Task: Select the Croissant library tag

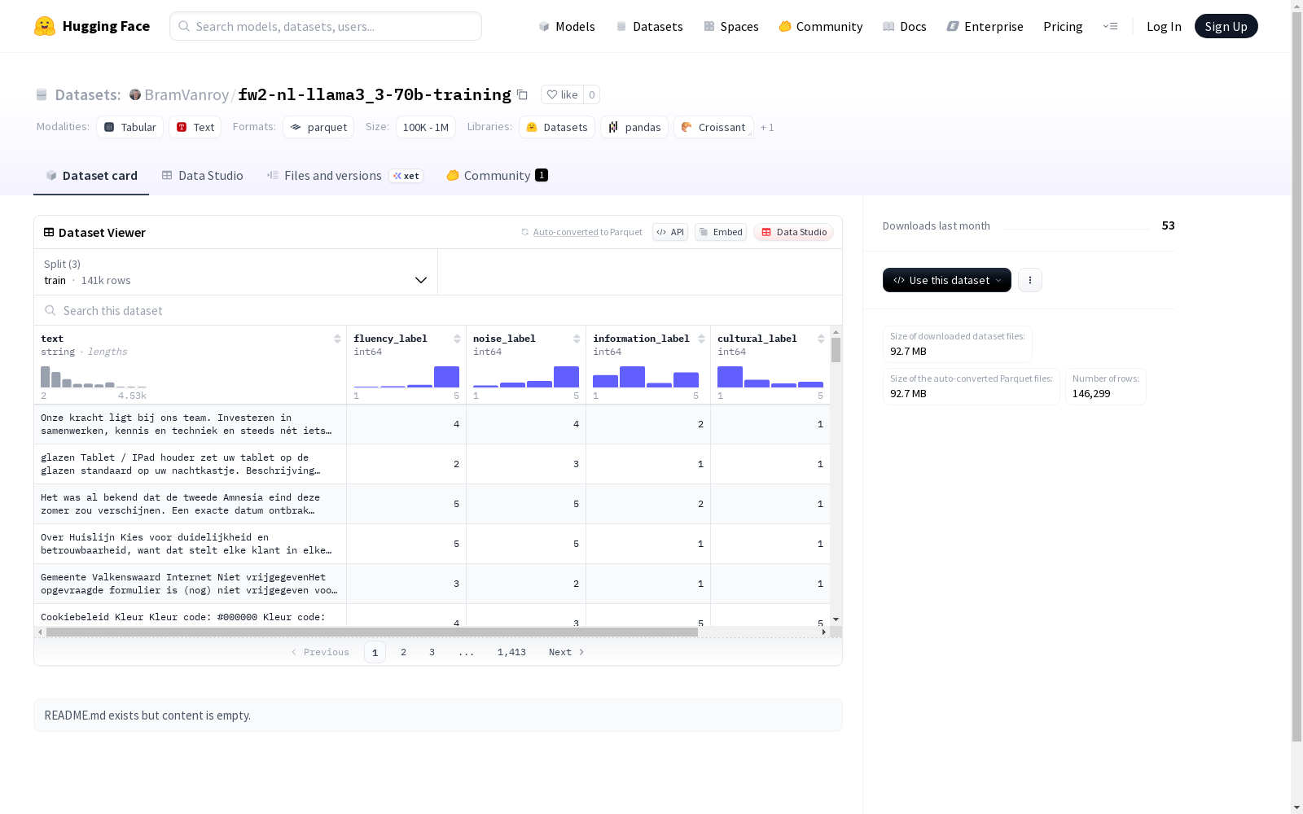Action: (713, 127)
